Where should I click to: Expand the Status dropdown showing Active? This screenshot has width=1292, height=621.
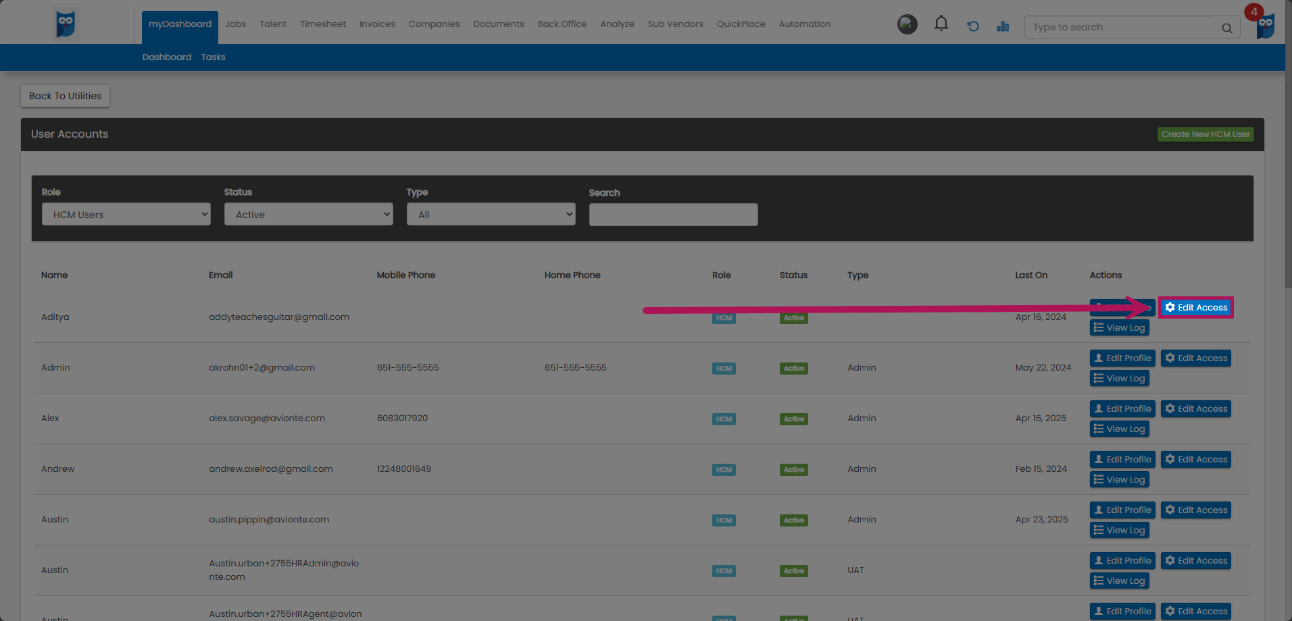[x=309, y=215]
